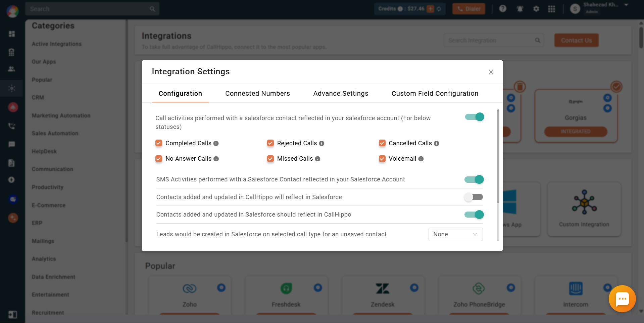
Task: Open the apps grid icon in top bar
Action: (552, 9)
